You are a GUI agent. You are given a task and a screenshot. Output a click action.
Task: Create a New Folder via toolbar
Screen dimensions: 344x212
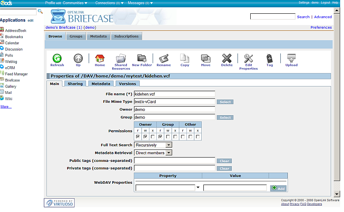point(142,59)
